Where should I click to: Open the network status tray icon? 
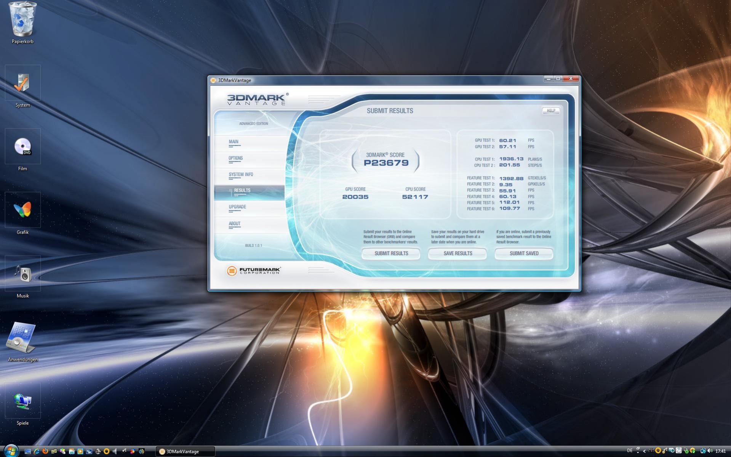click(x=703, y=451)
